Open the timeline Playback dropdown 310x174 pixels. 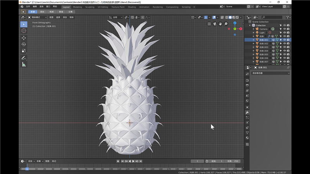(31, 161)
